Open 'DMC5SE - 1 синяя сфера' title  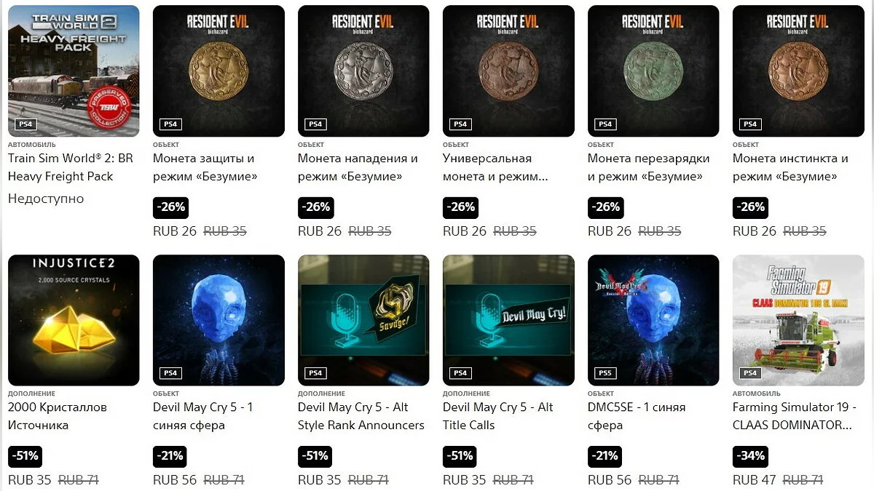pos(637,416)
